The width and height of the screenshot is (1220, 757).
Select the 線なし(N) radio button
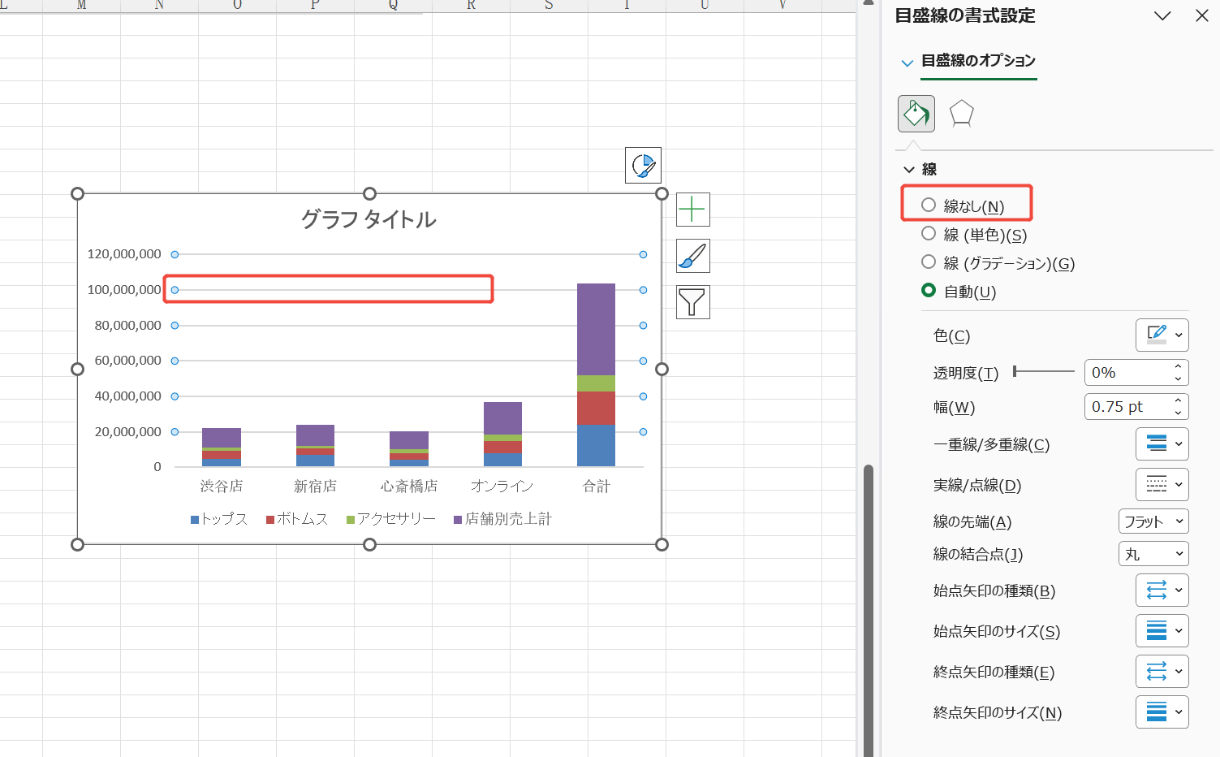929,205
